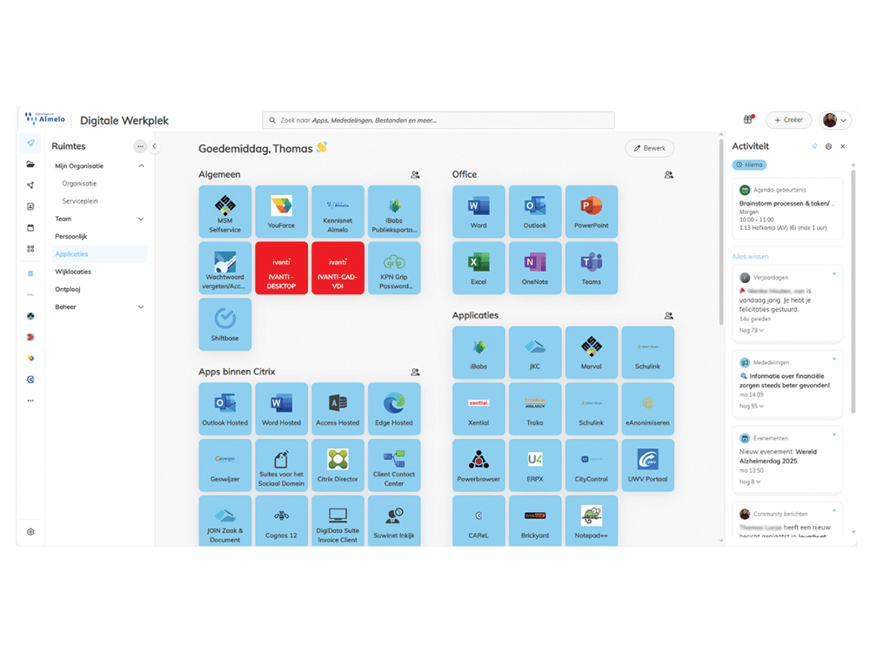Open the Citrix Director tile
The height and width of the screenshot is (653, 870).
[338, 465]
